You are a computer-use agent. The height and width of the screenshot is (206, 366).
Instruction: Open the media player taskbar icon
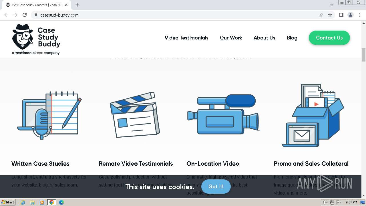[x=42, y=202]
